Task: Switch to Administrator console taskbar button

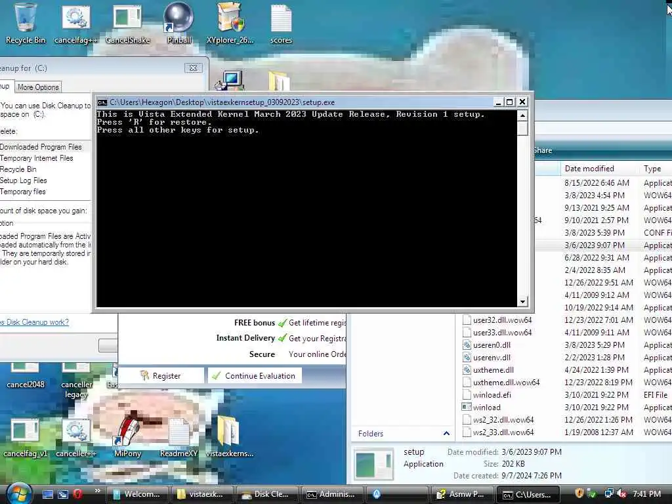Action: [332, 494]
